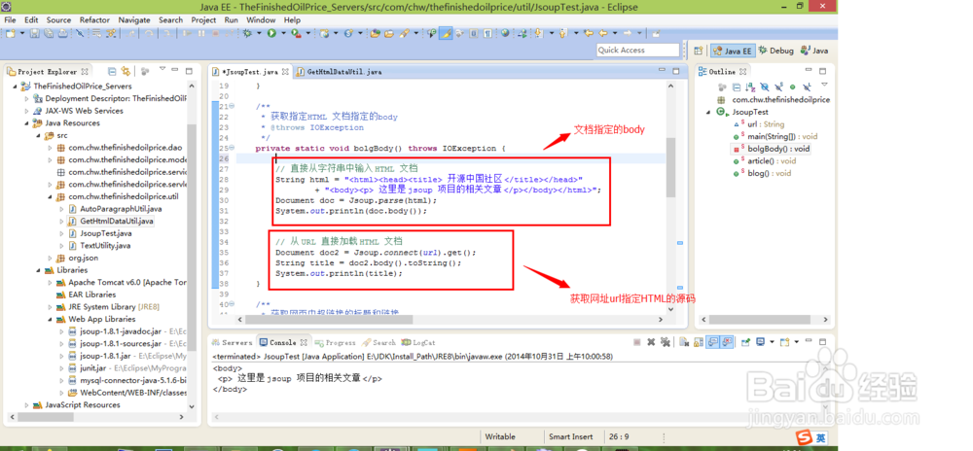Image resolution: width=973 pixels, height=451 pixels.
Task: Clear Console icon
Action: click(x=683, y=341)
